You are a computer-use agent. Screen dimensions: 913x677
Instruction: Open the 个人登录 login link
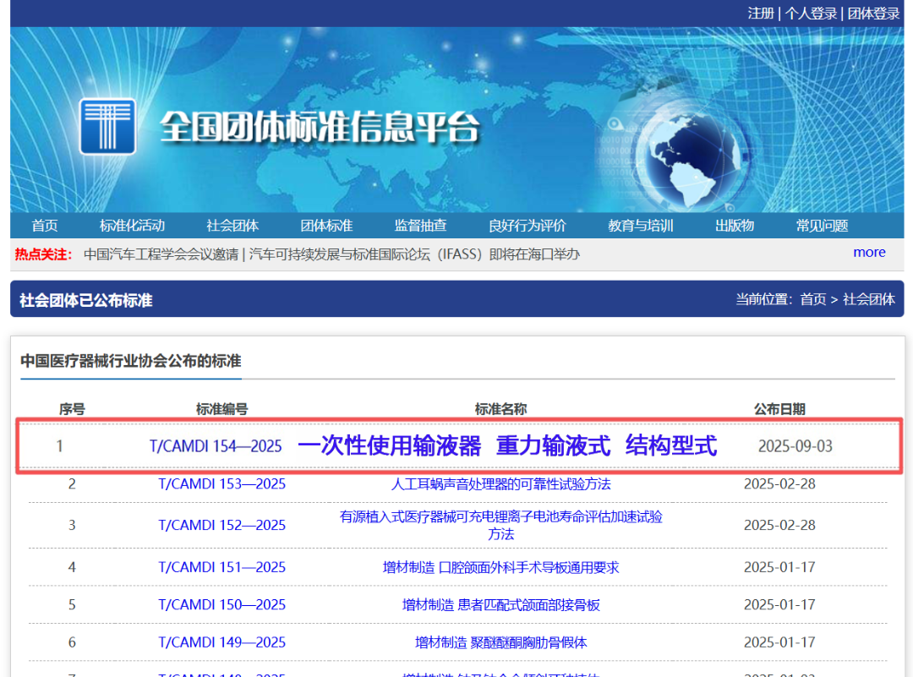[811, 14]
